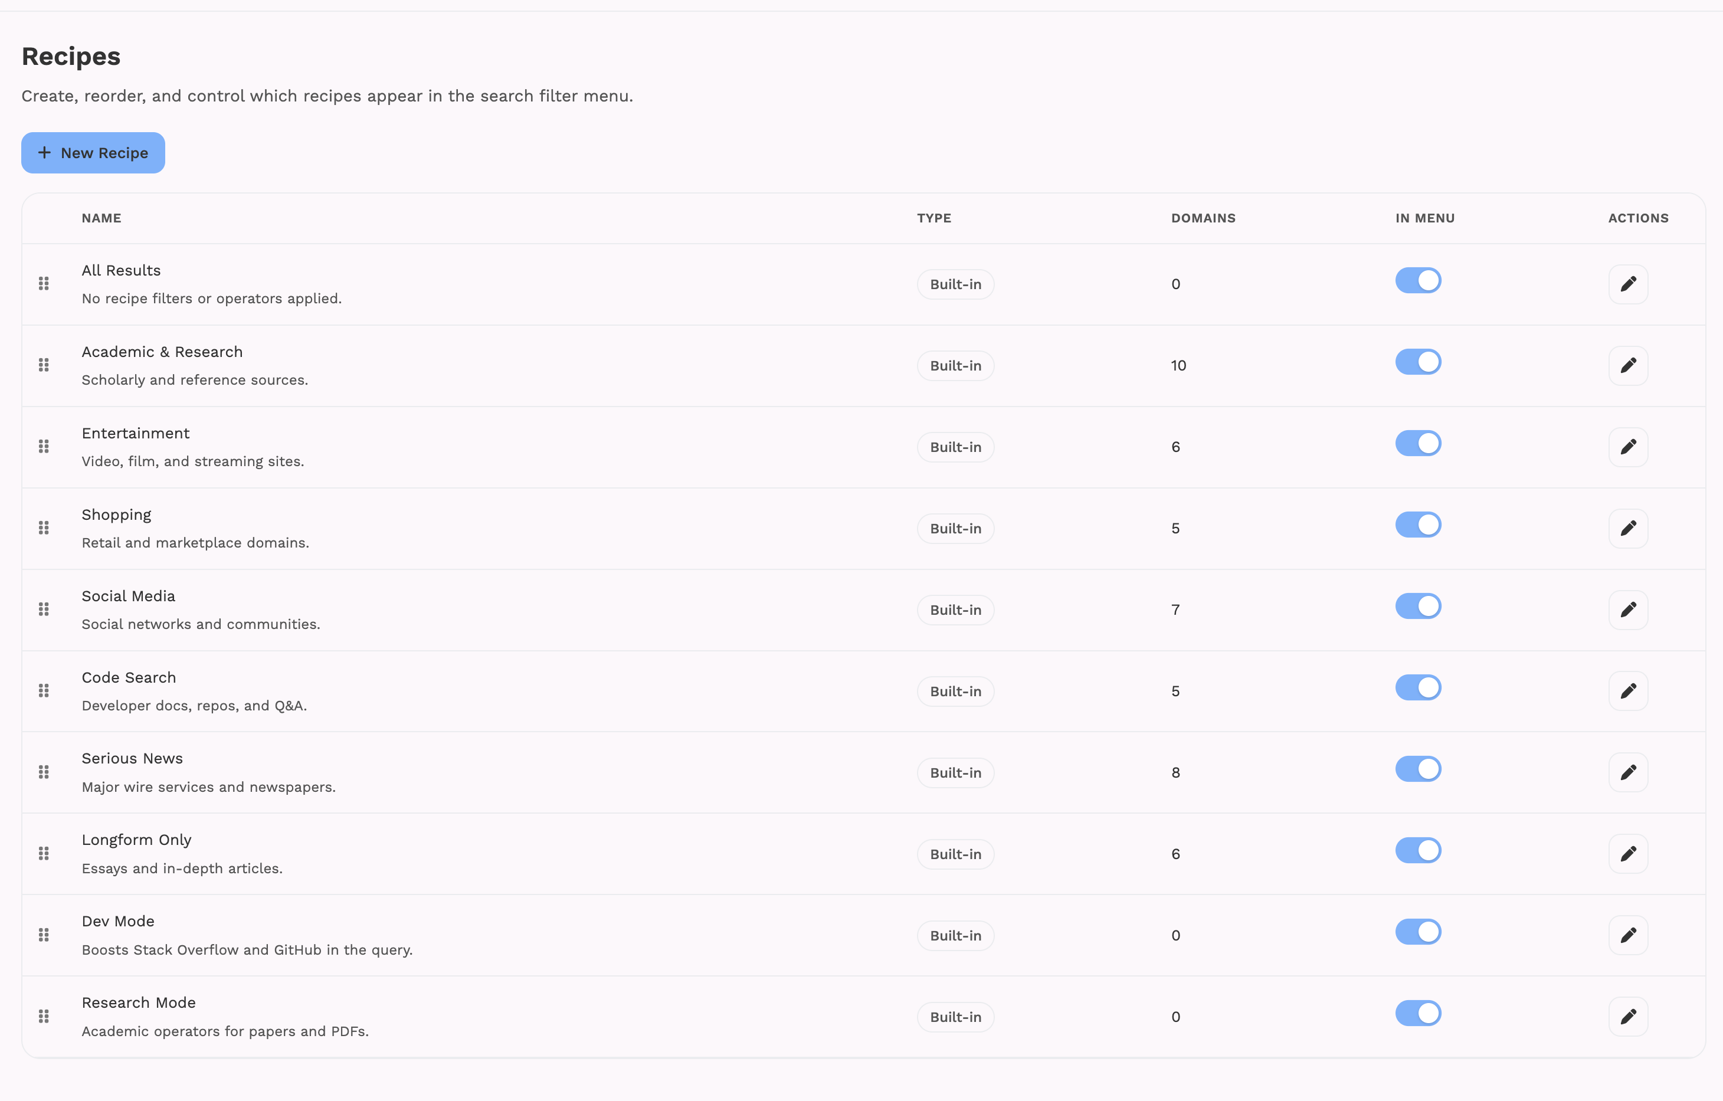Click the drag handle beside Social Media
1723x1101 pixels.
44,610
